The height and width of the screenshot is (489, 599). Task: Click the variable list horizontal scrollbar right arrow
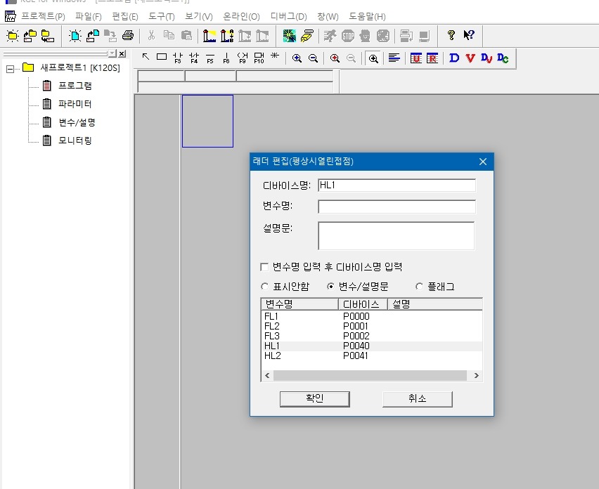point(476,376)
